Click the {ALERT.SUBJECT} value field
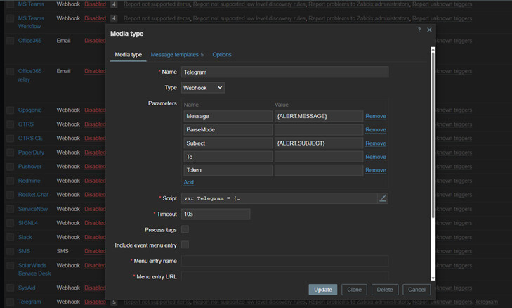This screenshot has width=512, height=308. point(319,143)
